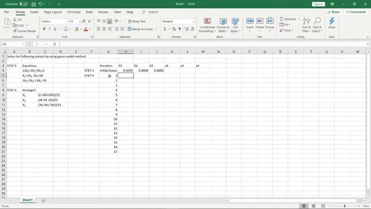
Task: Click the Borders icon
Action: point(66,29)
